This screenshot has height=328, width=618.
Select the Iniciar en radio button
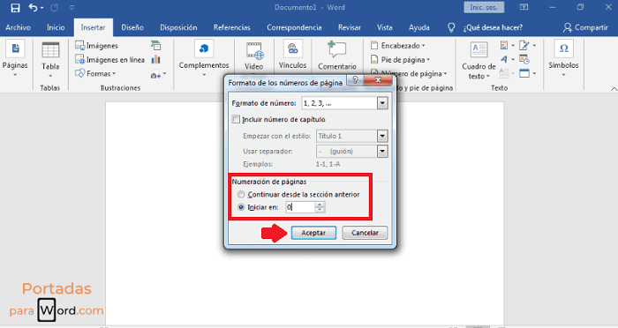click(241, 207)
